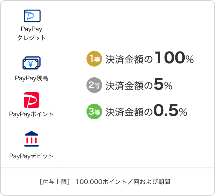
Task: Select the PayPay balance yen banknote icon
Action: 32,63
